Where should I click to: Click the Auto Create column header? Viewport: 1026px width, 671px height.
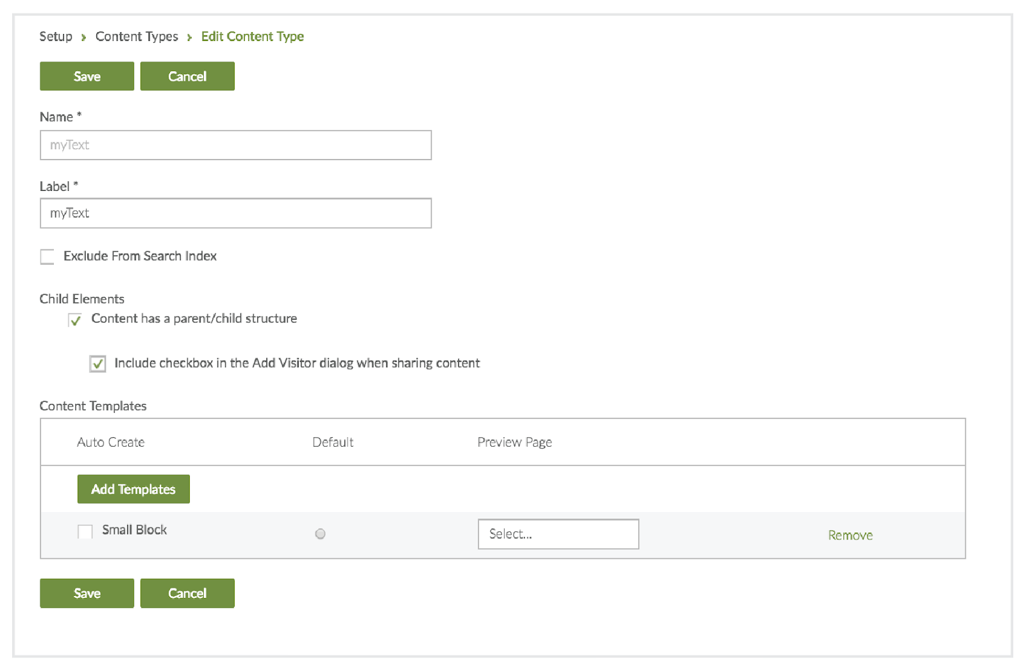[111, 442]
